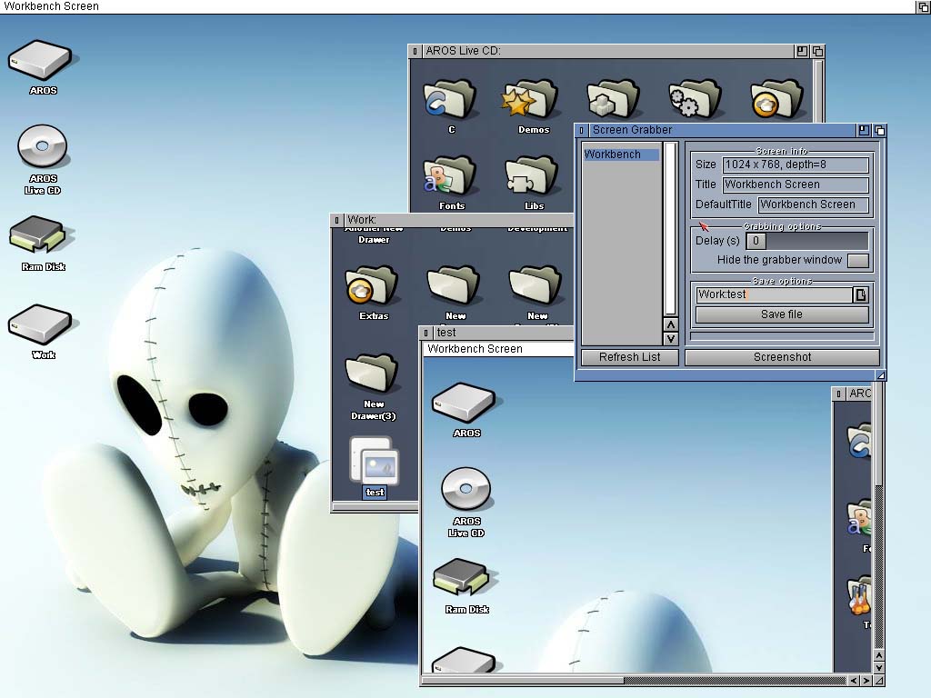Click the Delay (s) value field
This screenshot has height=698, width=931.
[756, 241]
